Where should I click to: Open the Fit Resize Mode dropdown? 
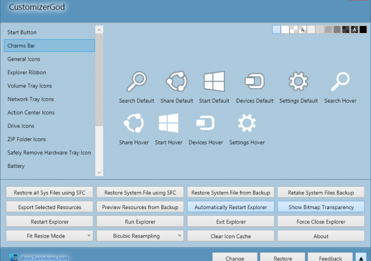coord(50,236)
